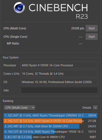Expand the Details chevron button
Image resolution: width=102 pixels, height=140 pixels.
click(95, 108)
